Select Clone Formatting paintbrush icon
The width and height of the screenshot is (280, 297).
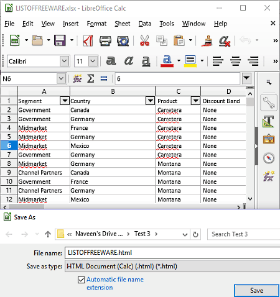tap(207, 40)
